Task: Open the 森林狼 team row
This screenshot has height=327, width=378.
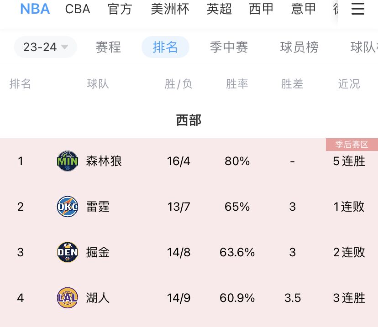Action: click(x=189, y=161)
